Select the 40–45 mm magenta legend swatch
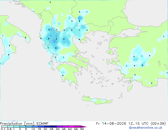The height and width of the screenshot is (130, 168). click(72, 127)
